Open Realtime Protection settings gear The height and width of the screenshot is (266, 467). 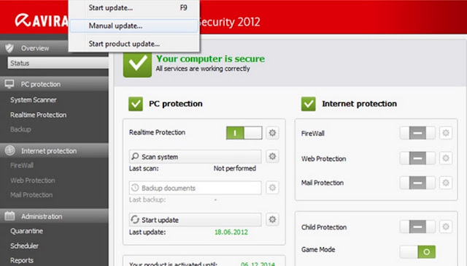click(x=272, y=133)
